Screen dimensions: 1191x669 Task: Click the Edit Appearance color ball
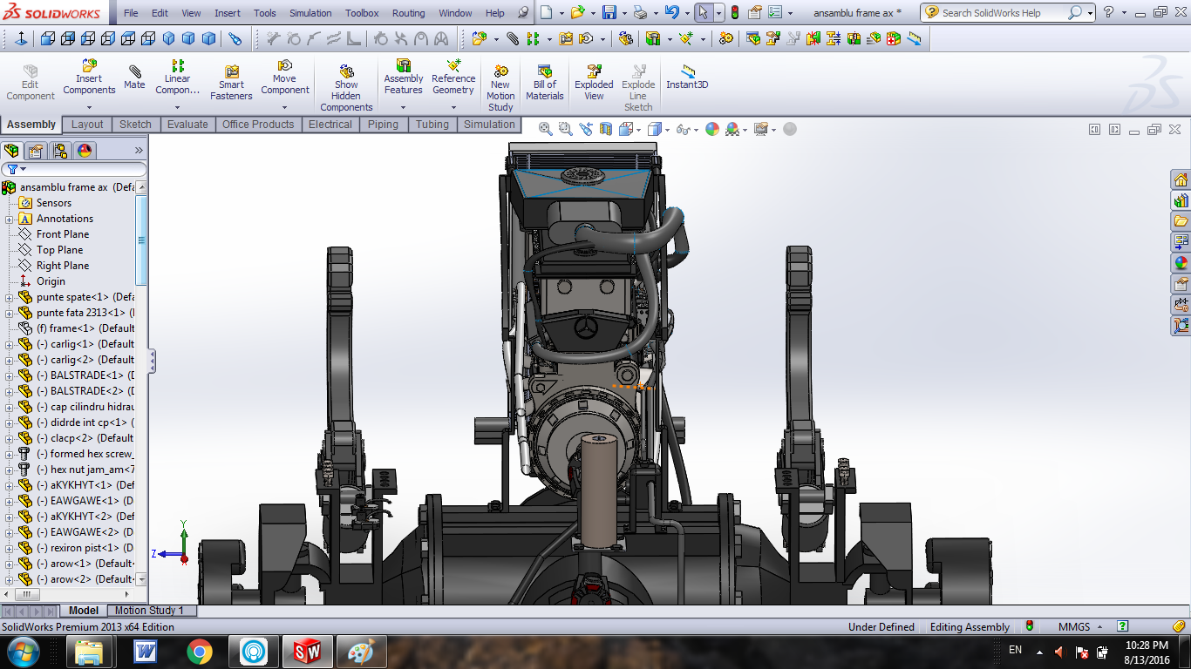pyautogui.click(x=712, y=129)
